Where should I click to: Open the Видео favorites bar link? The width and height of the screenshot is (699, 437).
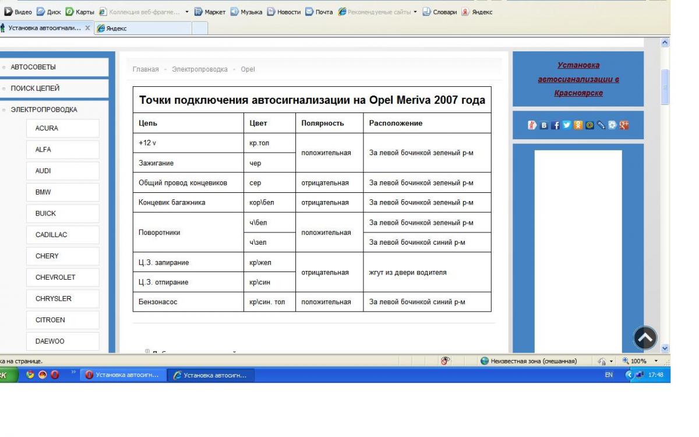click(x=17, y=12)
